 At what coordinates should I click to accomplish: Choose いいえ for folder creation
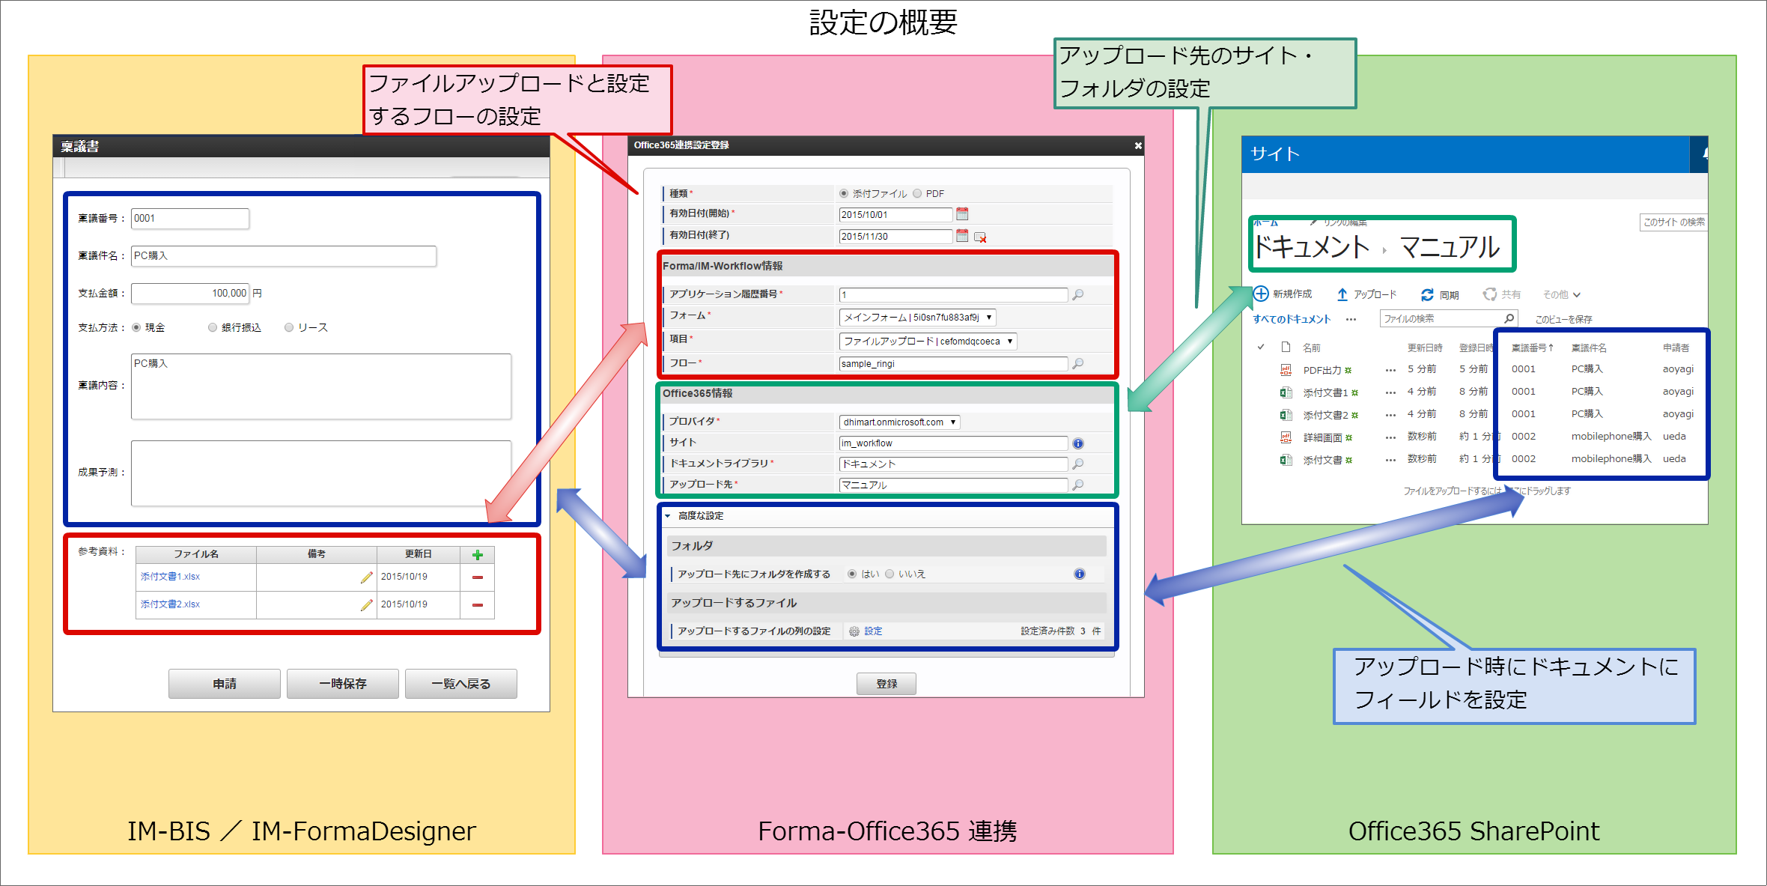(889, 574)
